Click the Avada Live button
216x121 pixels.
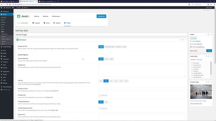(101, 16)
